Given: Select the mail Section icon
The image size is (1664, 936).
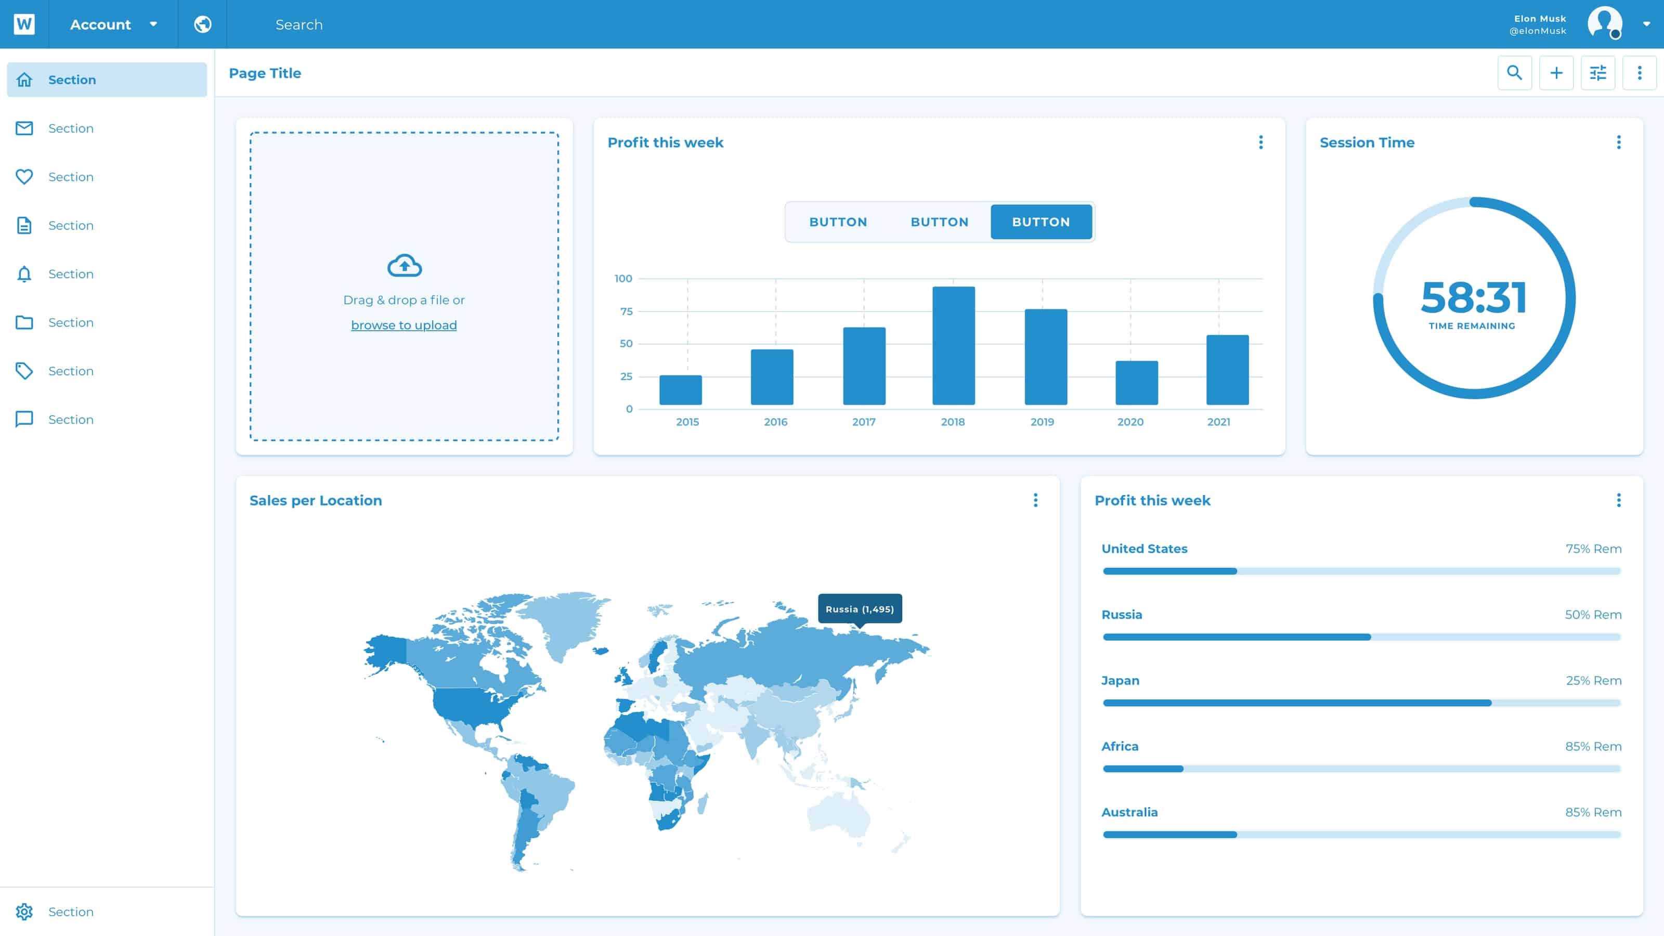Looking at the screenshot, I should pos(24,128).
